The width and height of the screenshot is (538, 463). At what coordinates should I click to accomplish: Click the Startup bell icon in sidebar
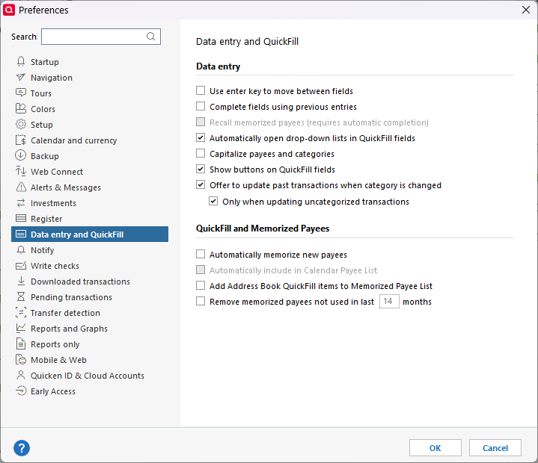point(21,62)
